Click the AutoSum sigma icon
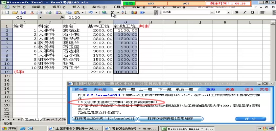The image size is (276, 131). click(x=112, y=12)
